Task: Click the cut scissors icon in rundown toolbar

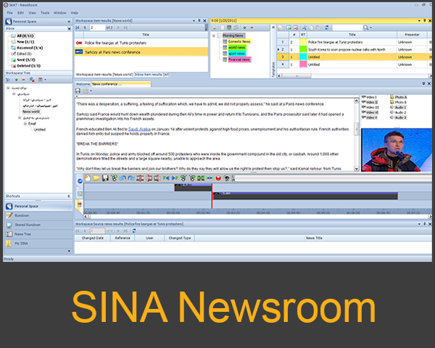Action: [304, 27]
